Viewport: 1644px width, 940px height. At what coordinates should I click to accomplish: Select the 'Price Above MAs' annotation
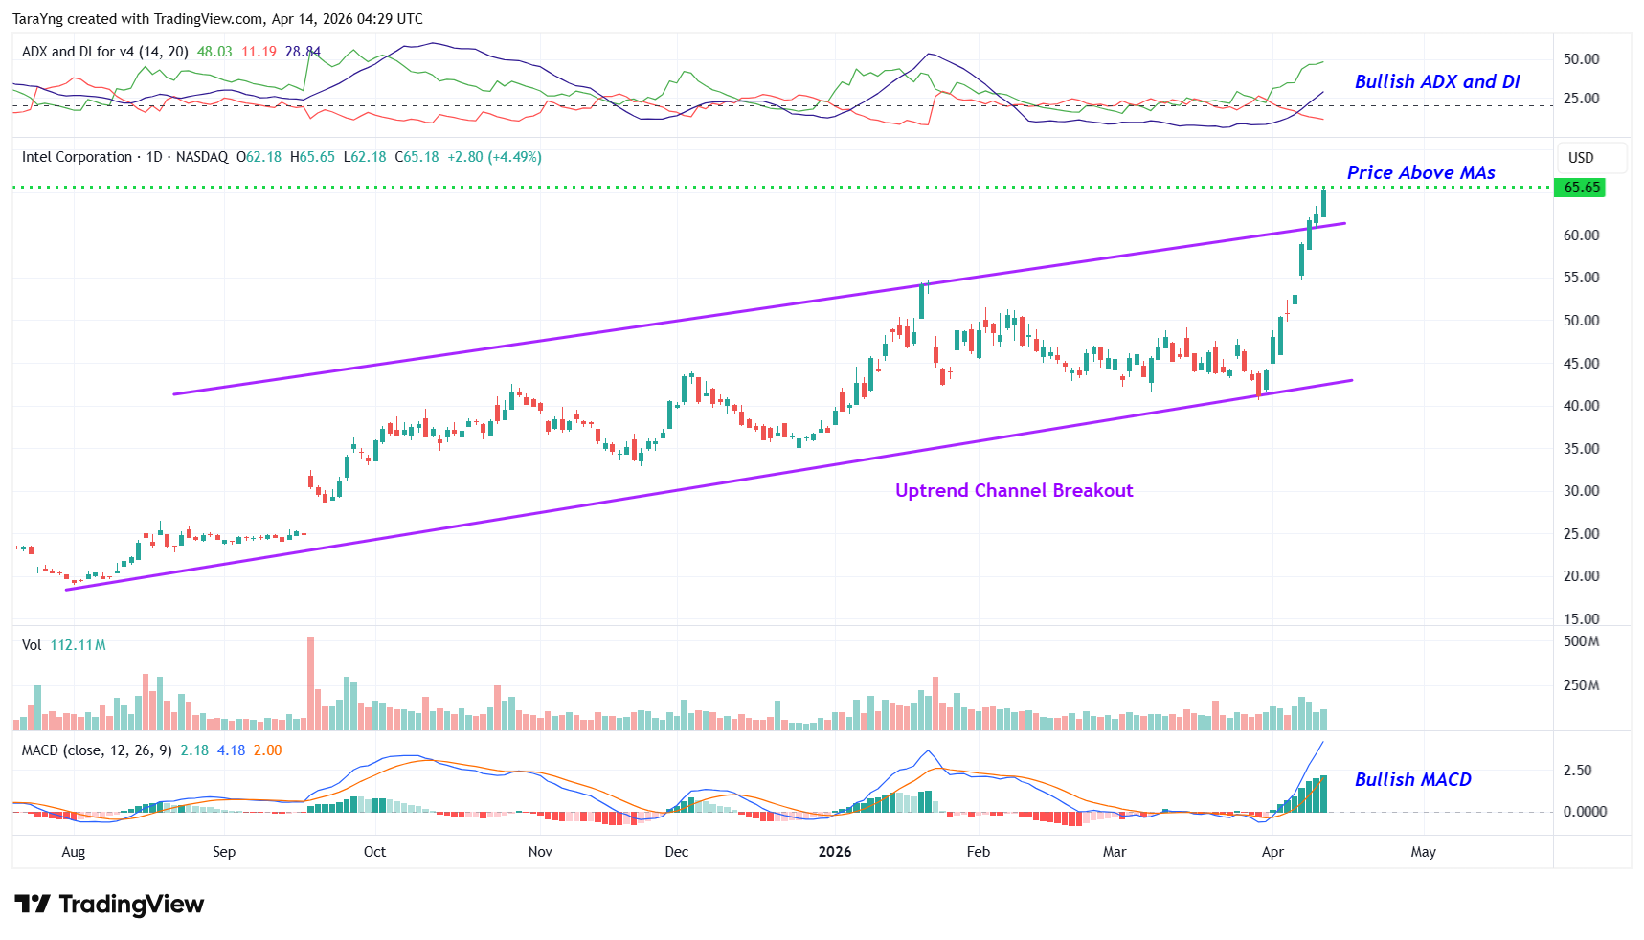coord(1420,173)
